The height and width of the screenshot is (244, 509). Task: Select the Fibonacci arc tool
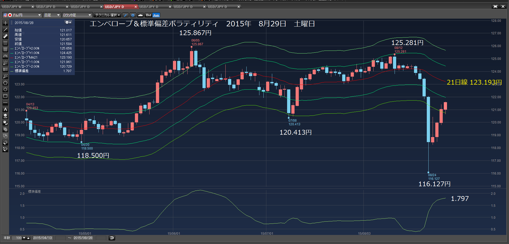pos(5,56)
